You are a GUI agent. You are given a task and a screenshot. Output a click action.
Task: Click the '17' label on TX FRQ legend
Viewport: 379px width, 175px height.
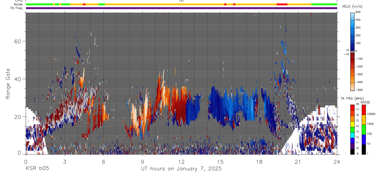(x=357, y=110)
